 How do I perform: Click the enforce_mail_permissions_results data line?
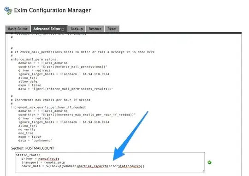coord(65,89)
